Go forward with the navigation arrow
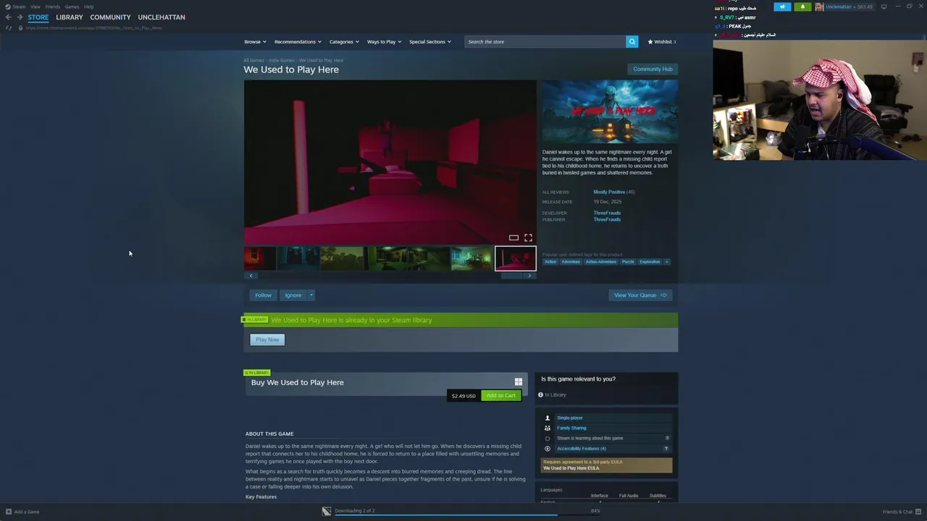927x521 pixels. pos(19,17)
